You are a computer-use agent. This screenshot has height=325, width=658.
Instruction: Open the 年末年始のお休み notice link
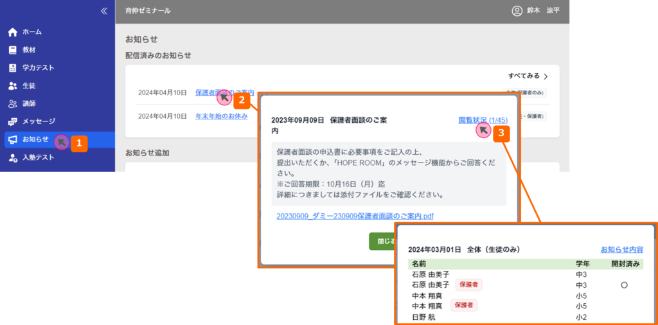click(221, 116)
